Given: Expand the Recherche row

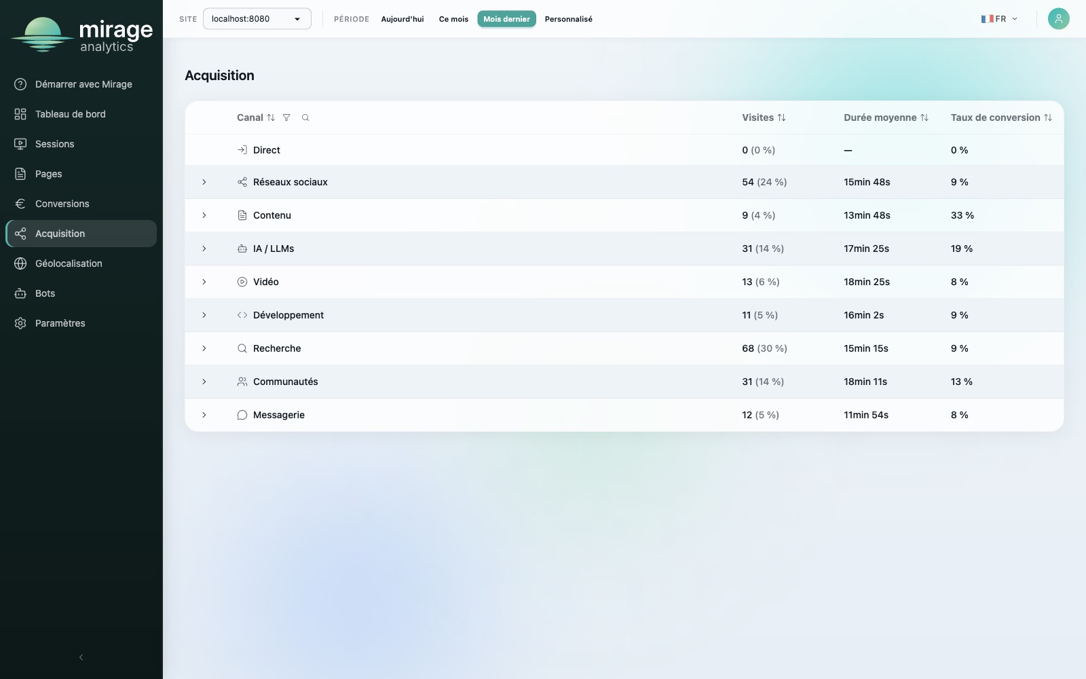Looking at the screenshot, I should tap(204, 348).
